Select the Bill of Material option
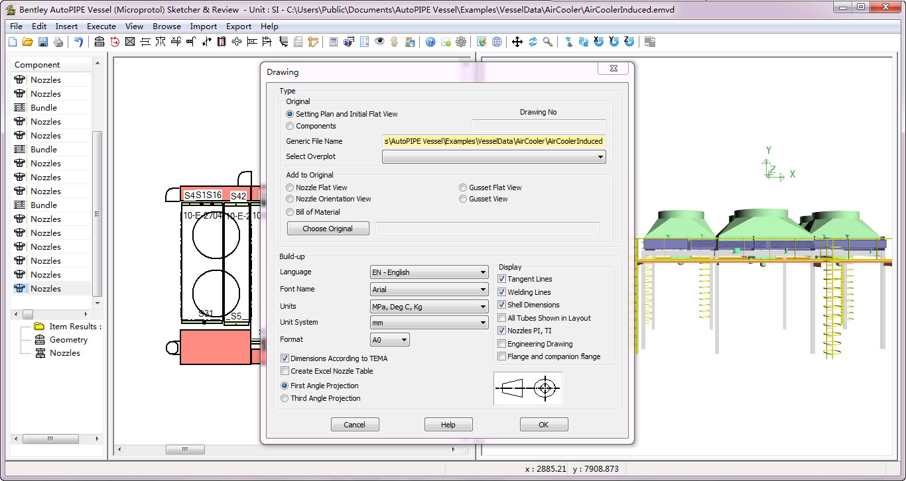This screenshot has width=906, height=481. click(313, 212)
